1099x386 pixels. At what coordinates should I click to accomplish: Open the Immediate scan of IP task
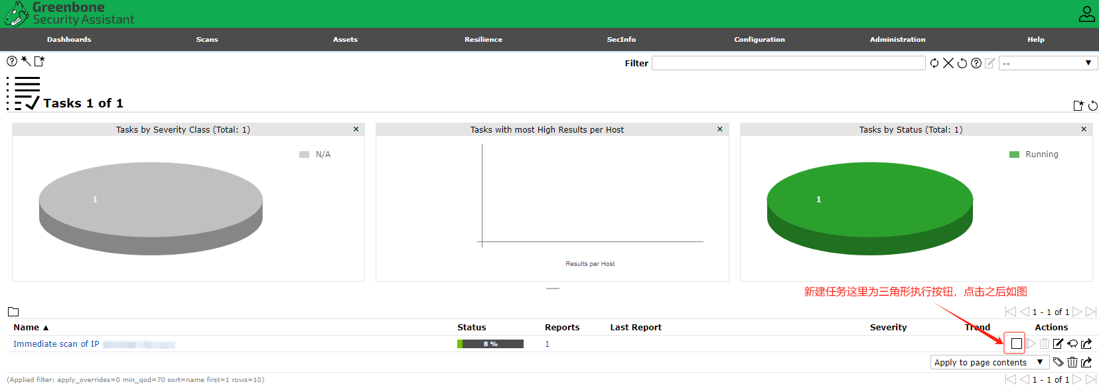[x=94, y=344]
